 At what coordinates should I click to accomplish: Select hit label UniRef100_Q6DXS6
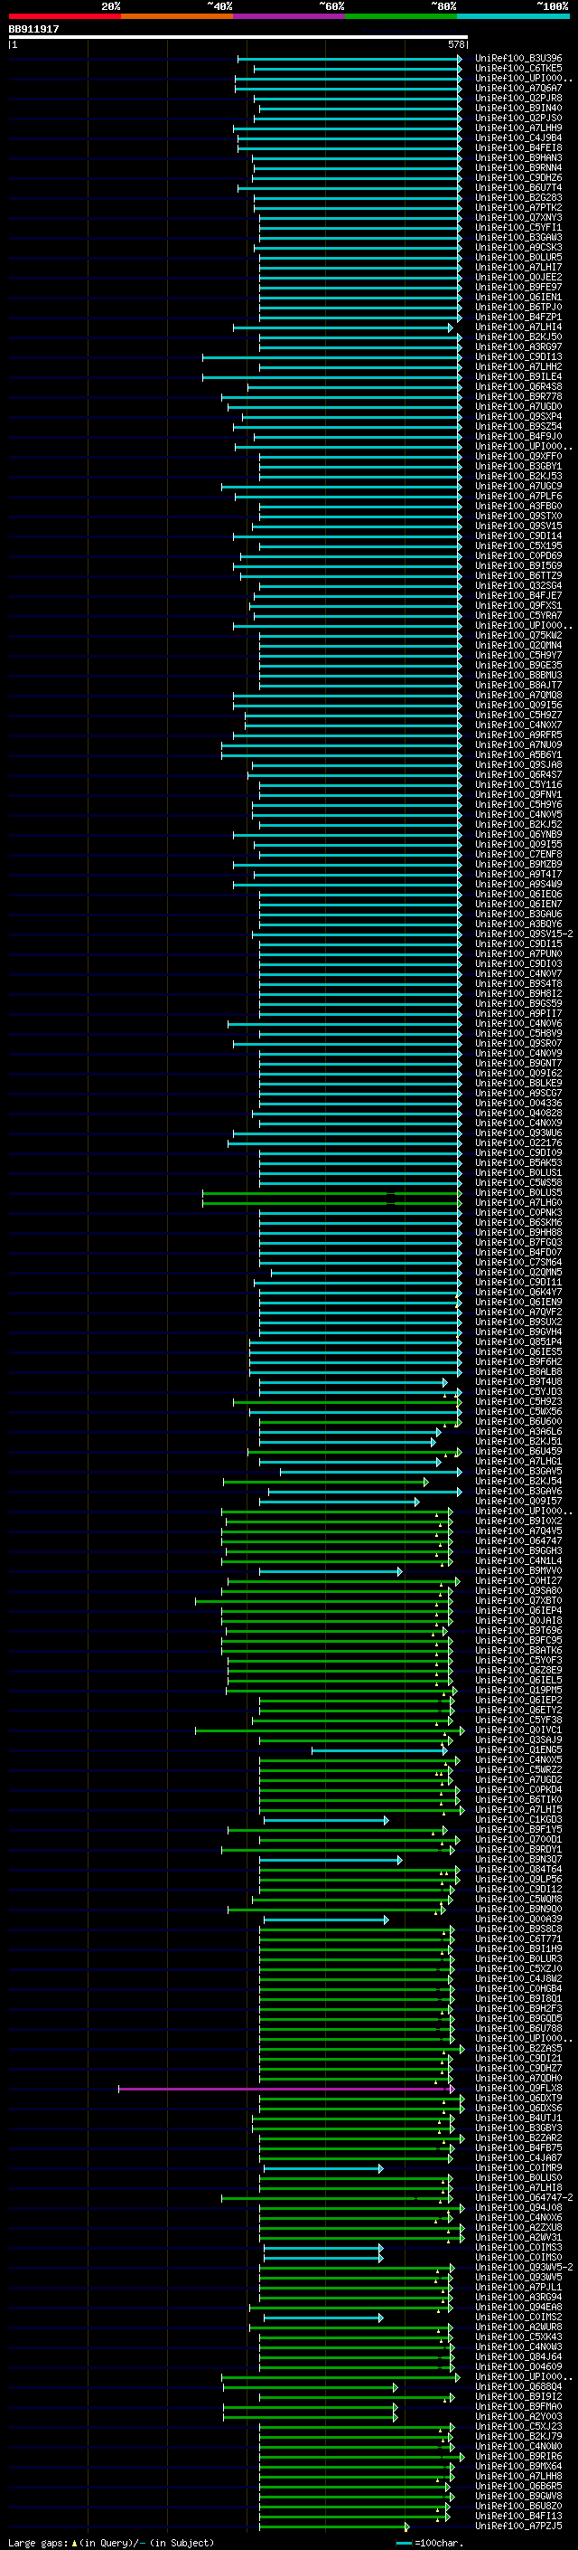tap(517, 2108)
